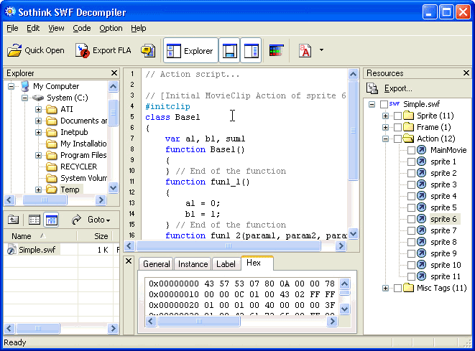Check the sprite 10 checkbox
The image size is (475, 351).
tap(411, 266)
